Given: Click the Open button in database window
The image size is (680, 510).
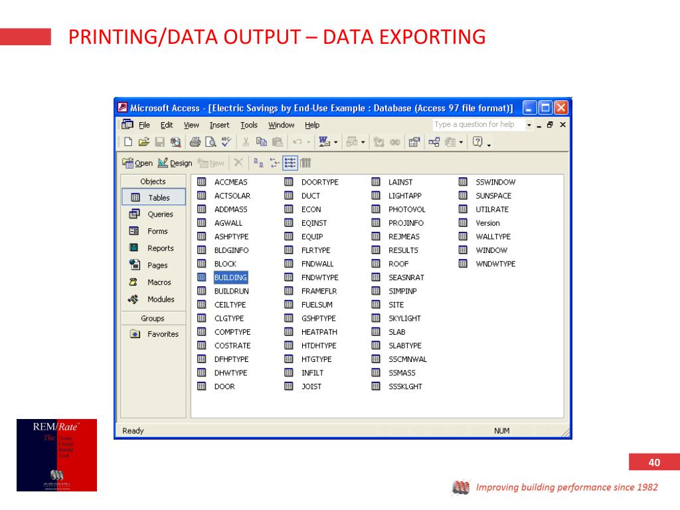Looking at the screenshot, I should (137, 163).
